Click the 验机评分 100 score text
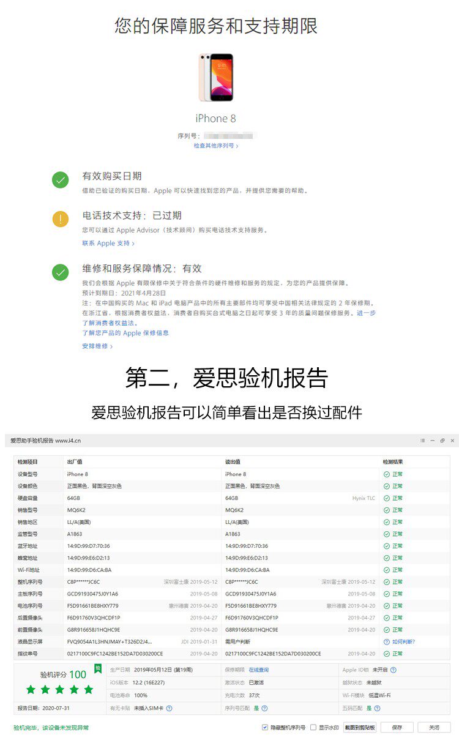 (x=63, y=674)
